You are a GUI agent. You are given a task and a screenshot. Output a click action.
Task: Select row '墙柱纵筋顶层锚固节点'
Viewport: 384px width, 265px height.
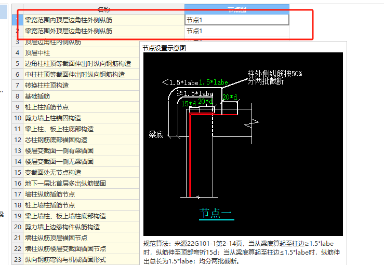coord(81,238)
